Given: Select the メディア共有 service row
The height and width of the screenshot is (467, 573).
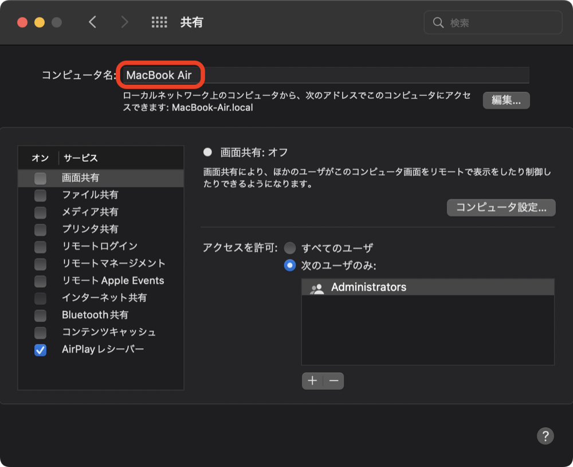Looking at the screenshot, I should tap(101, 212).
